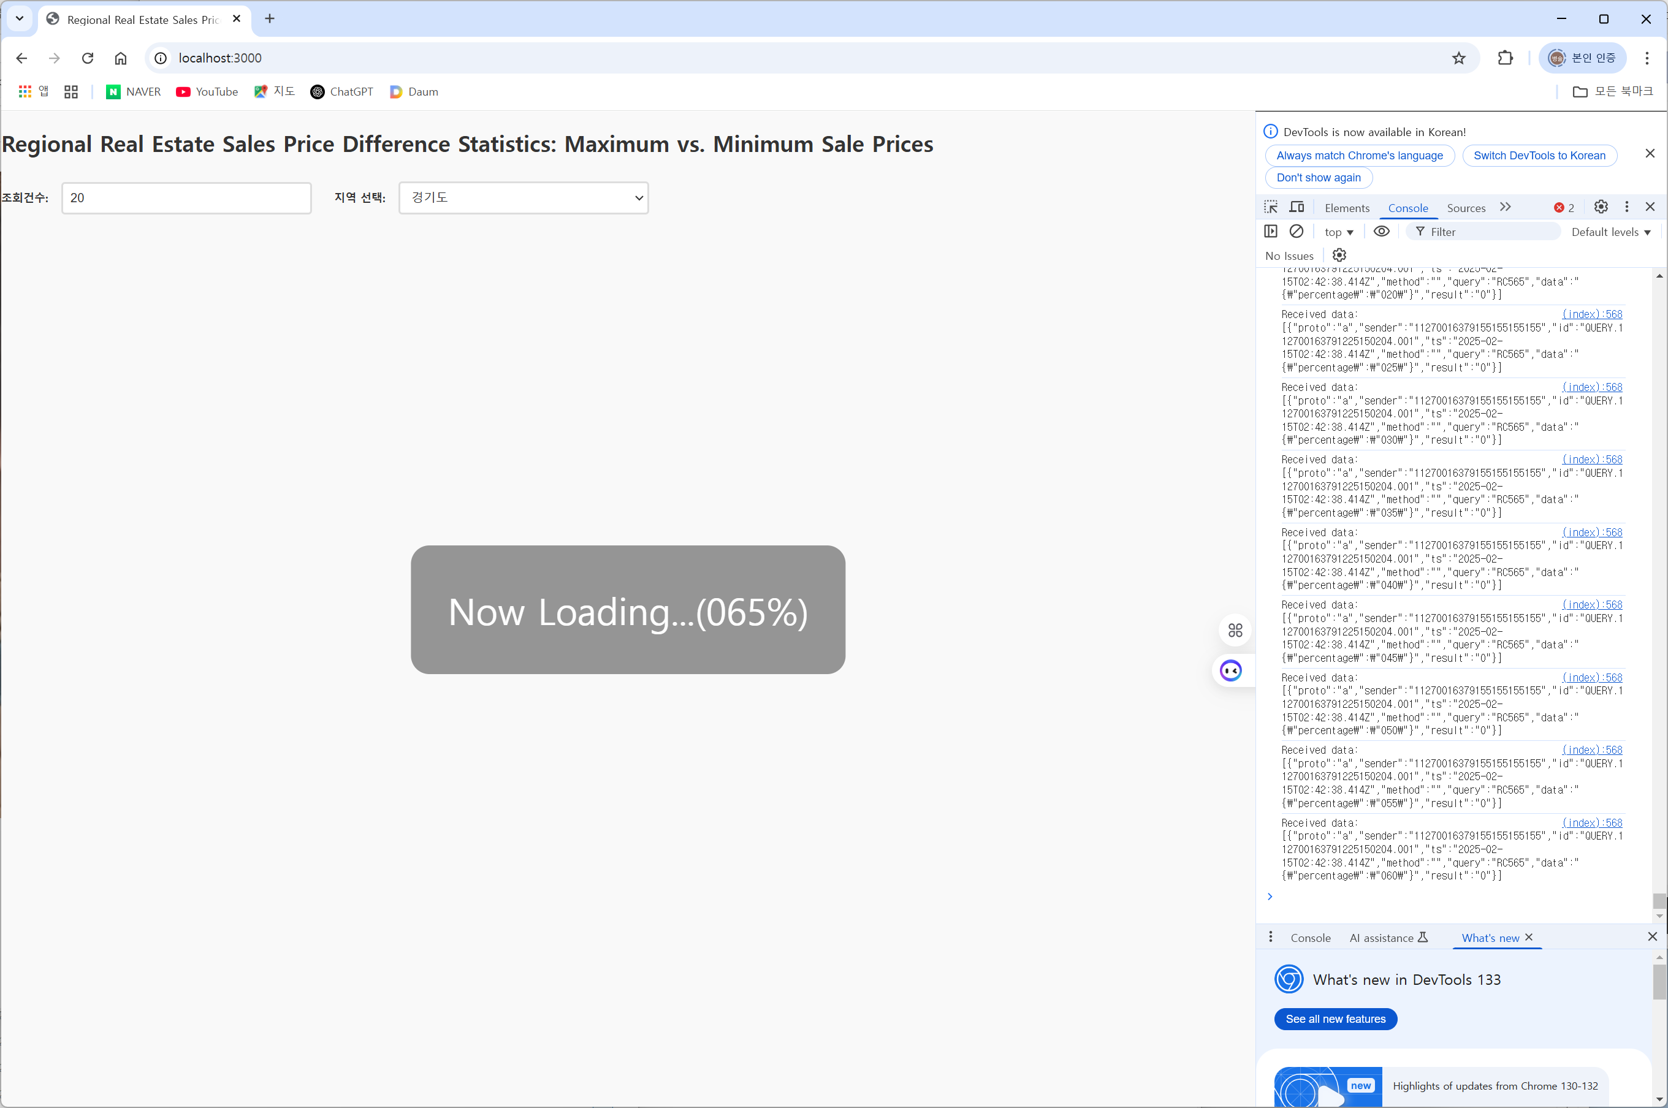Open the top JavaScript context dropdown

pos(1339,232)
